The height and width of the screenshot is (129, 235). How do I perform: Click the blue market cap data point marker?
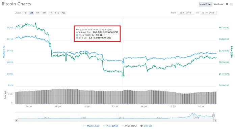coord(123,62)
